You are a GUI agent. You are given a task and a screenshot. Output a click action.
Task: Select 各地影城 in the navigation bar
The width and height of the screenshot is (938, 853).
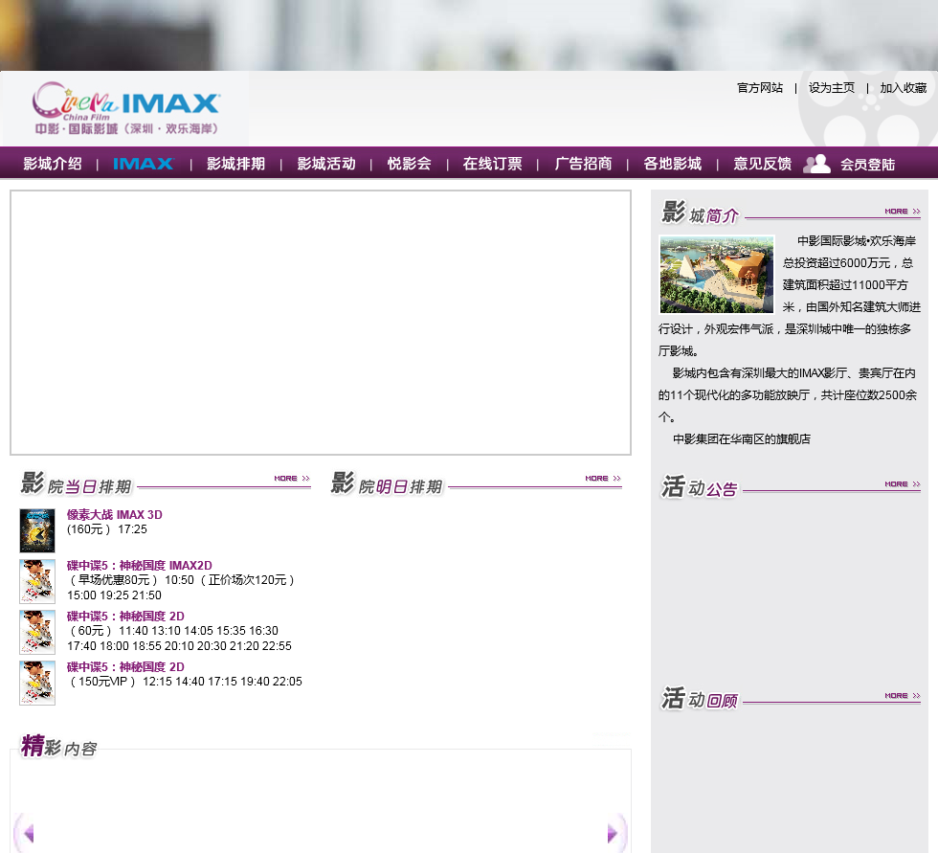[x=672, y=164]
